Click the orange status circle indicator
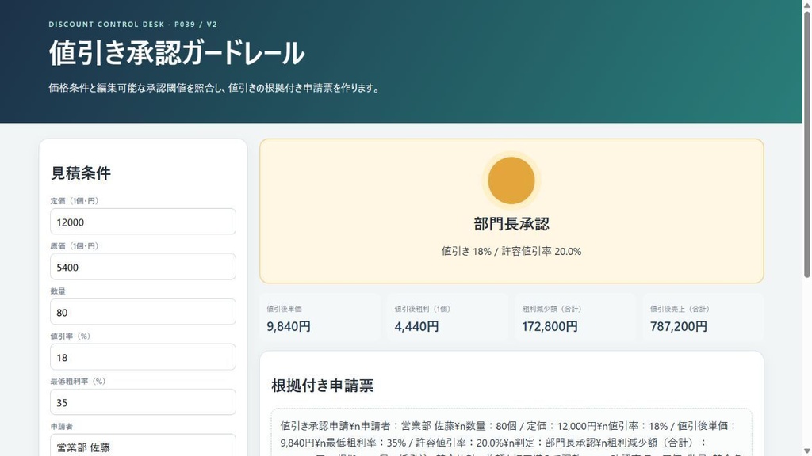812x456 pixels. click(511, 180)
